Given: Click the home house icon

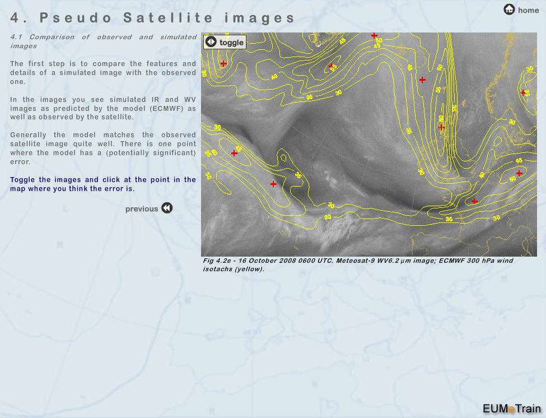Looking at the screenshot, I should click(509, 10).
